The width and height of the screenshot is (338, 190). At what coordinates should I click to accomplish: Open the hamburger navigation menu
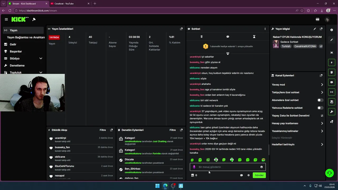[x=6, y=19]
